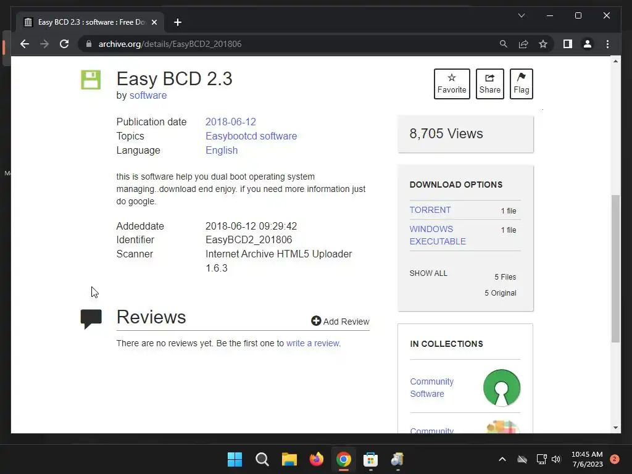Click the Share button on the item

coord(489,84)
